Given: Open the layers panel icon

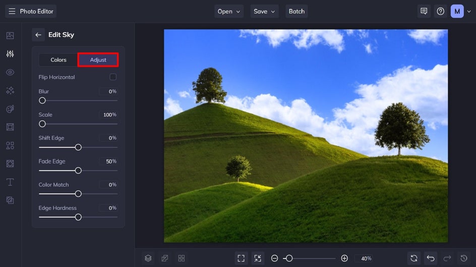Looking at the screenshot, I should pyautogui.click(x=148, y=258).
